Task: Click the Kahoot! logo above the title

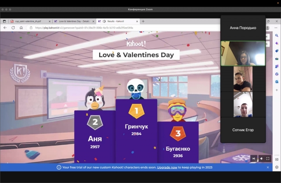Action: click(x=136, y=44)
